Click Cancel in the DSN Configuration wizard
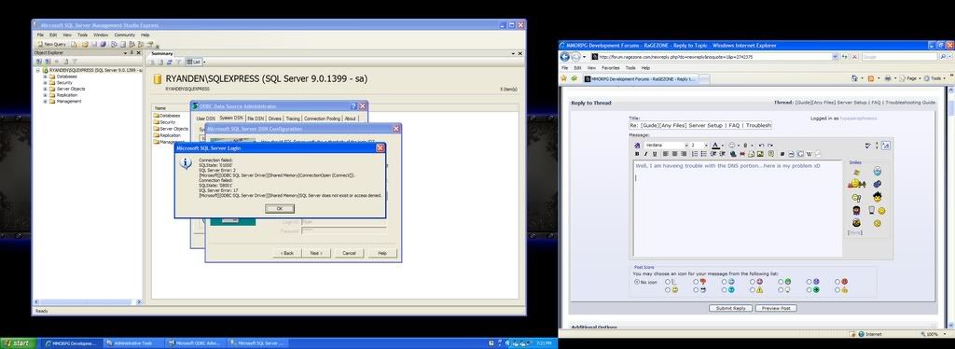The height and width of the screenshot is (349, 955). pos(349,253)
